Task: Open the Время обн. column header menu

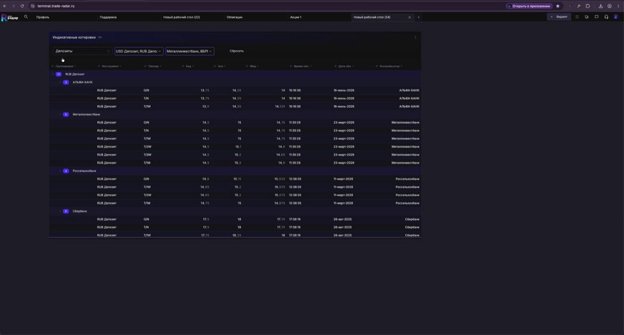Action: [311, 66]
